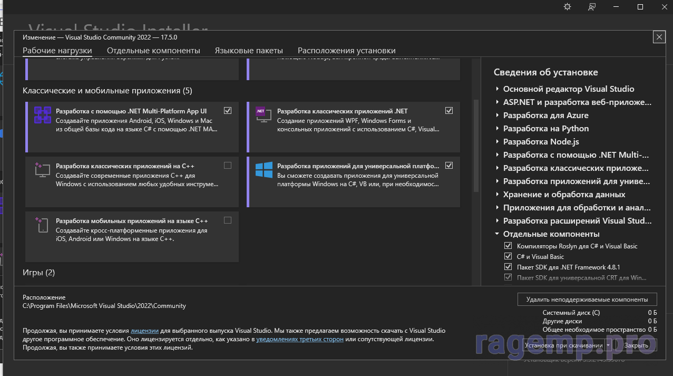Click the C++ desktop development workload icon
Screen dimensions: 673x376
pos(42,169)
